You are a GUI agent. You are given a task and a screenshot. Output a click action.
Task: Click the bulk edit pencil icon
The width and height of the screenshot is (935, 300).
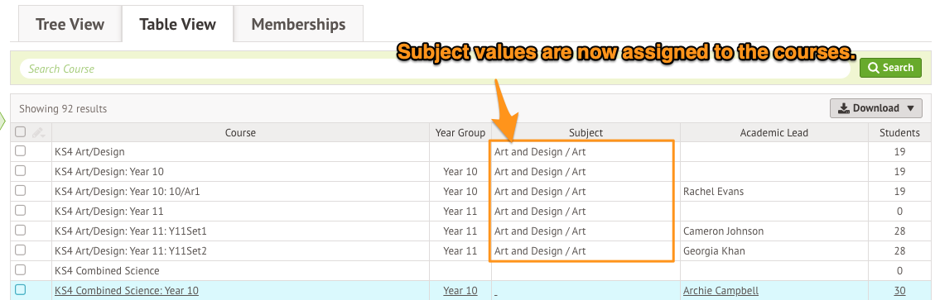pyautogui.click(x=39, y=133)
